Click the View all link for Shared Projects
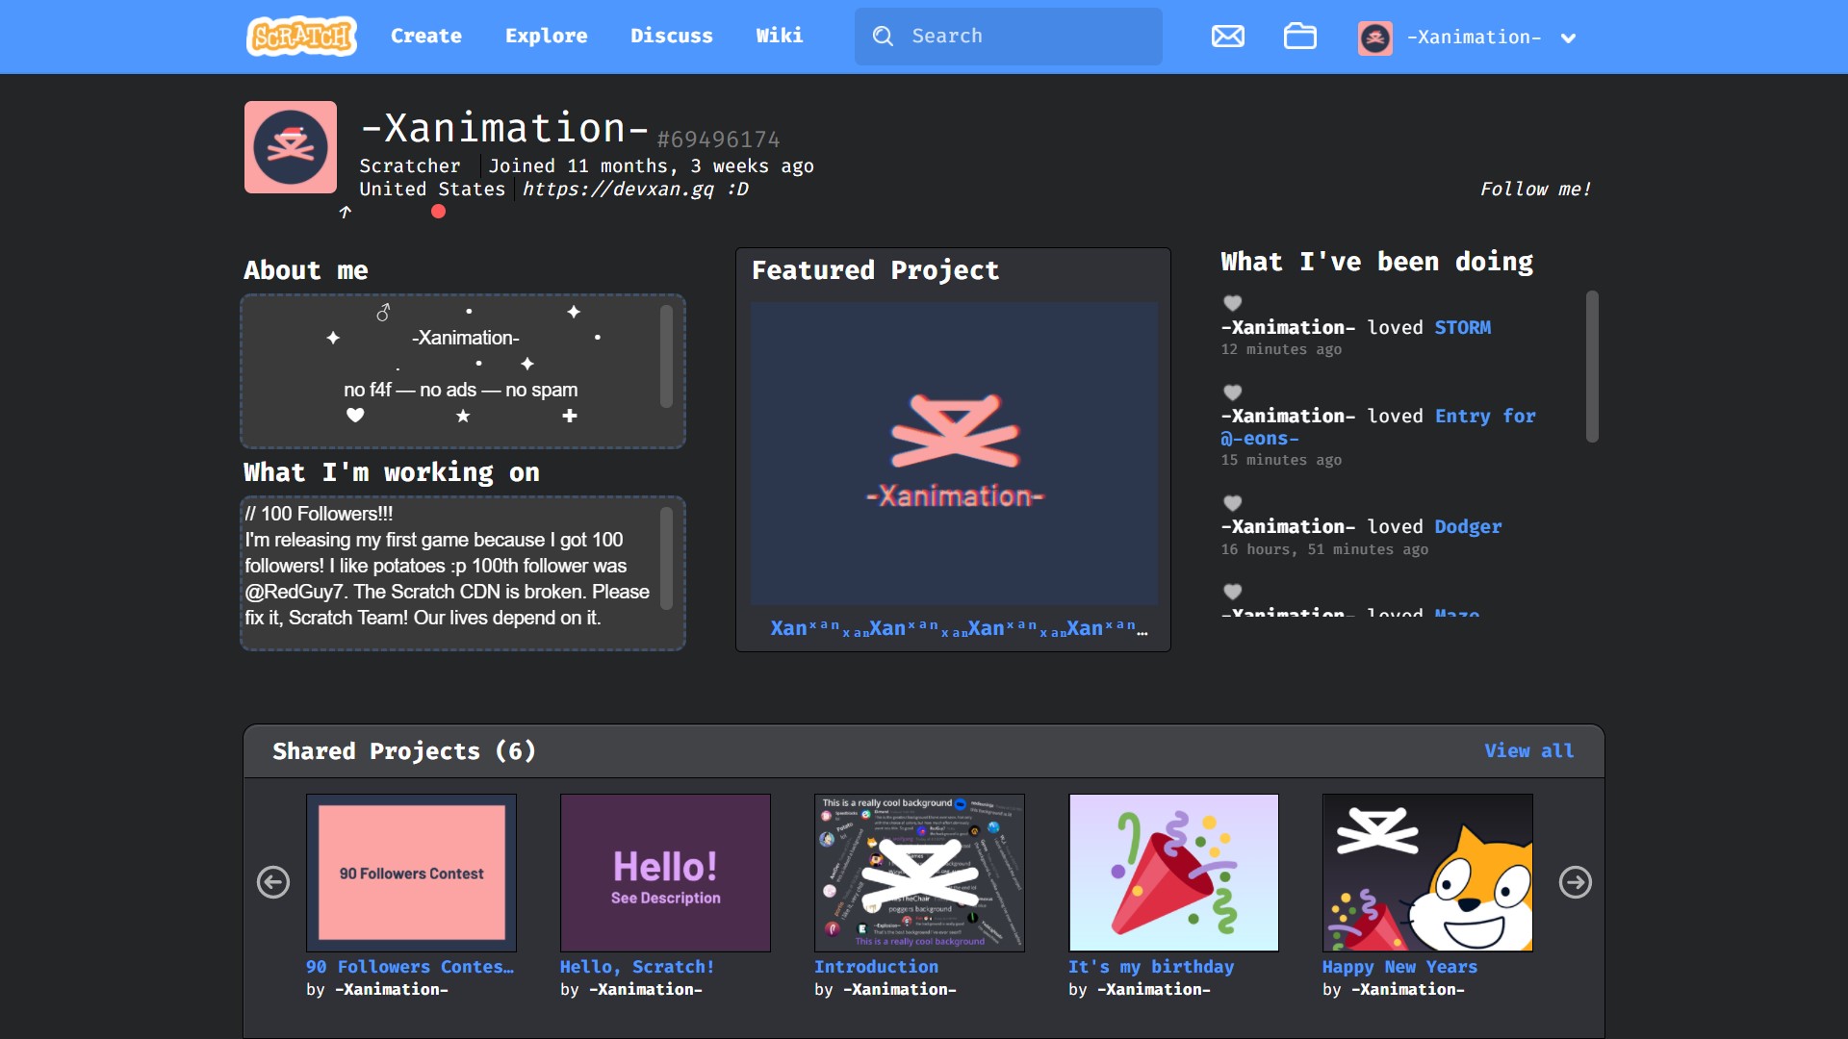The image size is (1848, 1039). pyautogui.click(x=1528, y=750)
